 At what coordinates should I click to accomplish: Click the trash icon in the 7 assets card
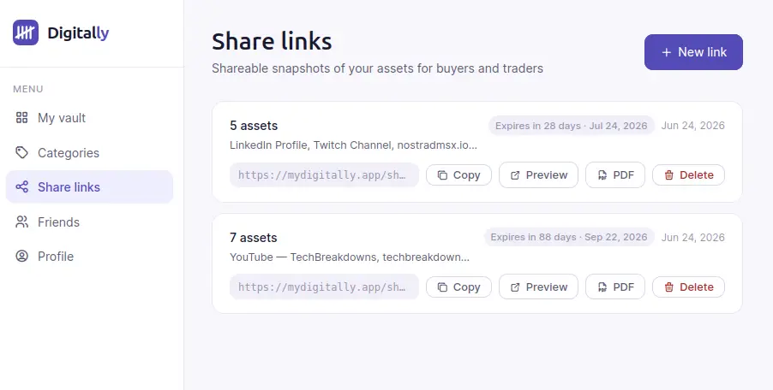pyautogui.click(x=669, y=287)
